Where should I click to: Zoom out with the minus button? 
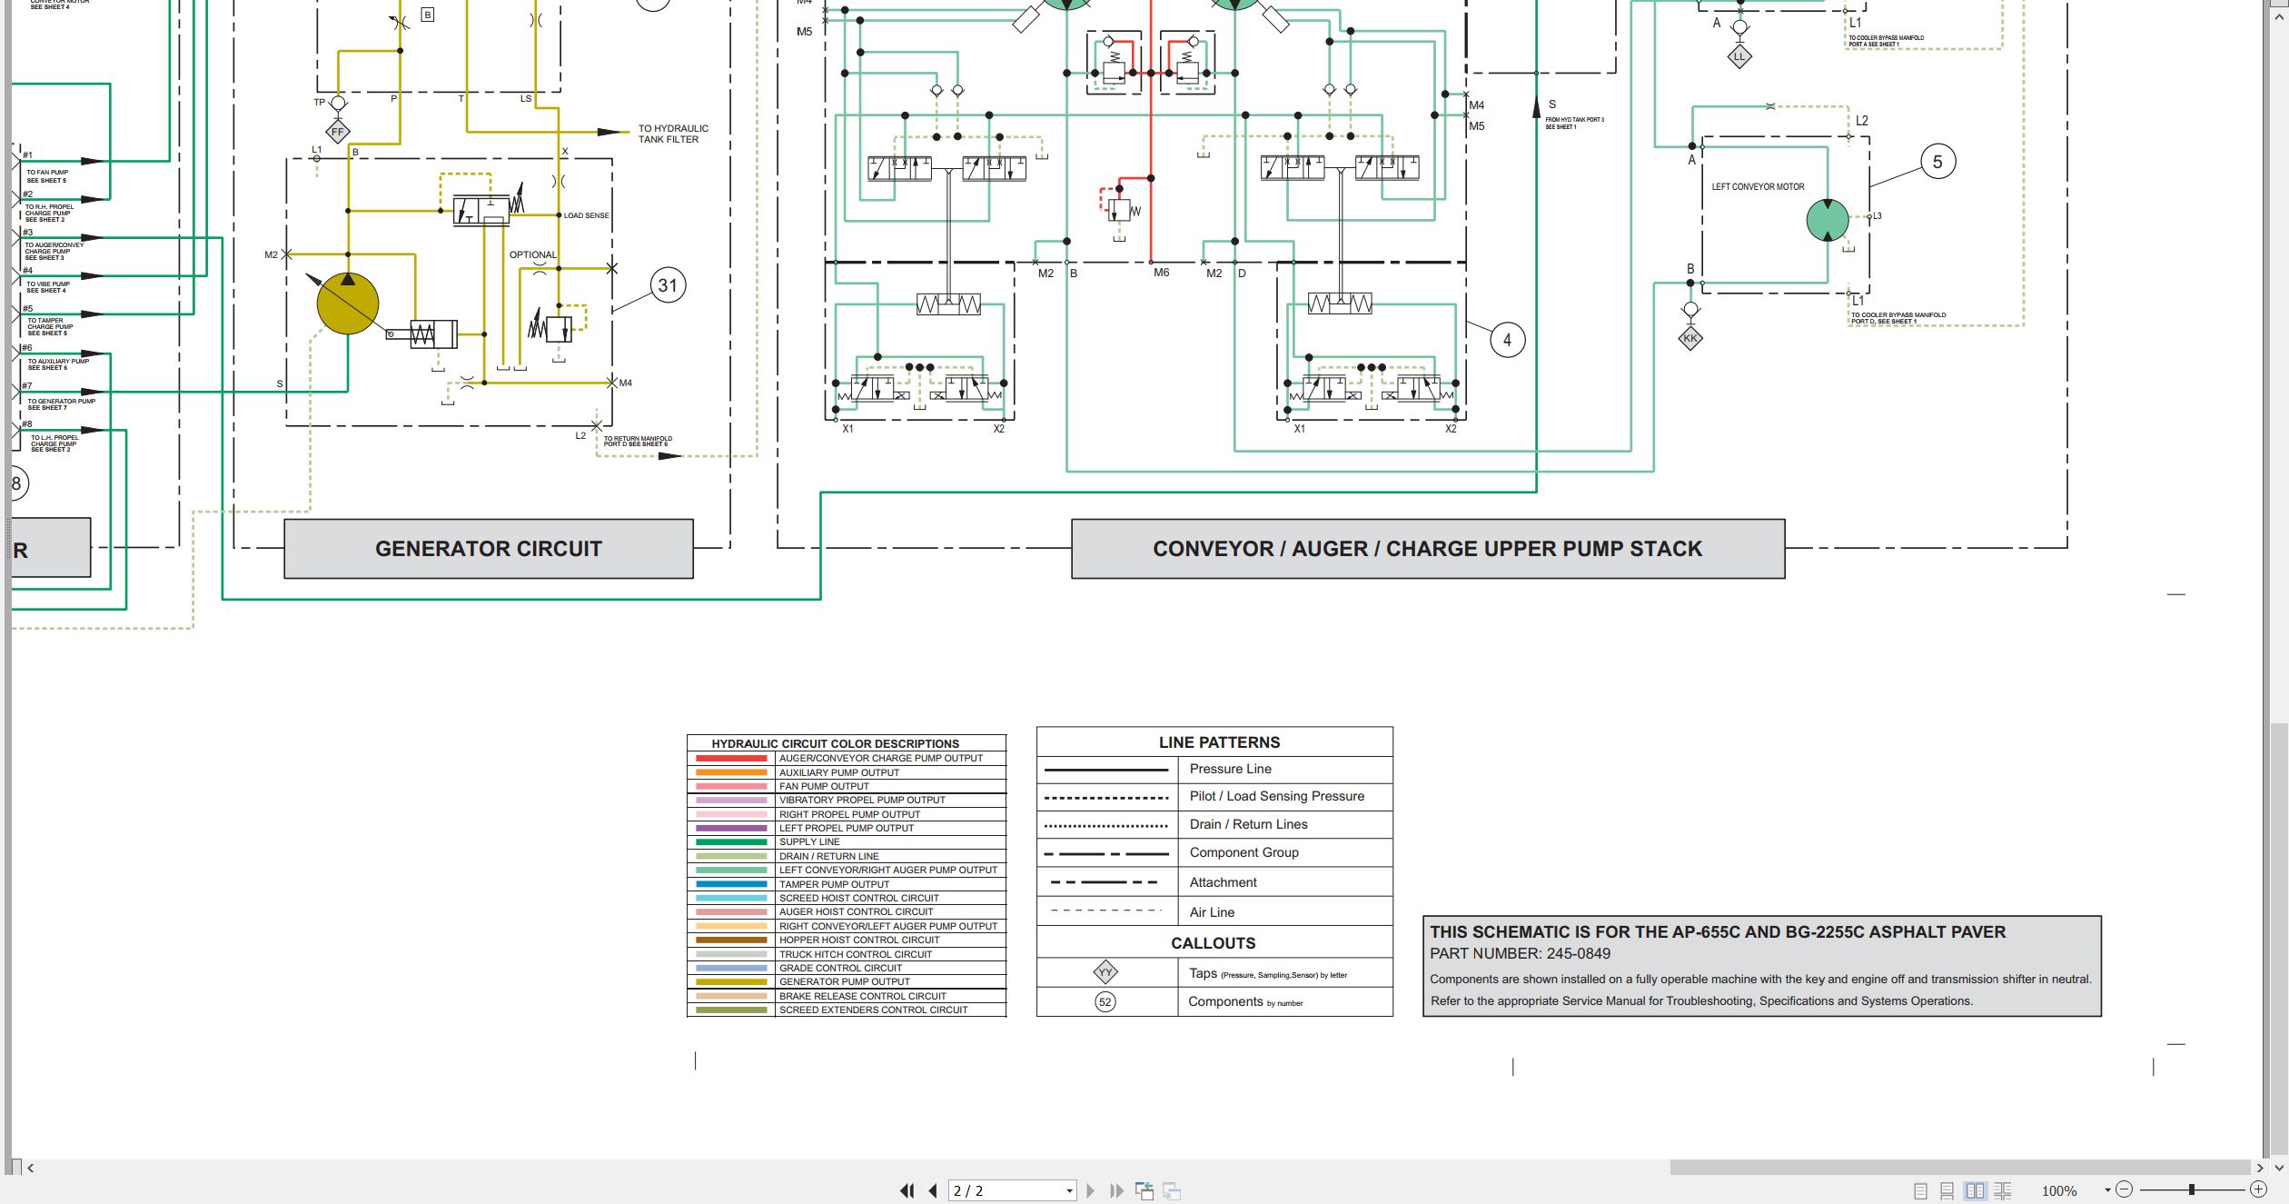pos(2124,1189)
